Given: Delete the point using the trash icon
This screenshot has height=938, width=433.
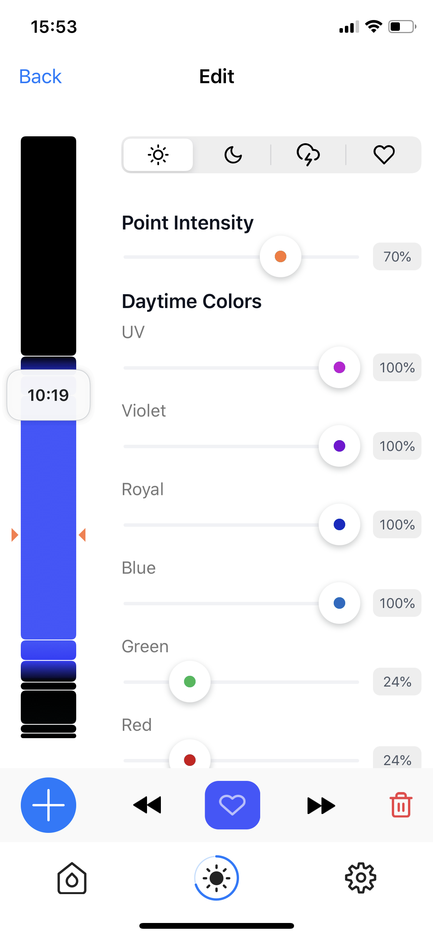Looking at the screenshot, I should [x=401, y=805].
